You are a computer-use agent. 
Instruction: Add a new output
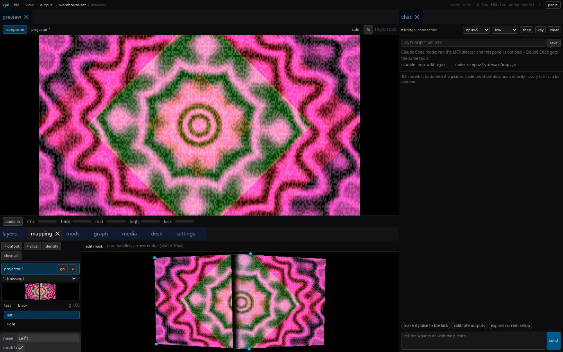point(12,246)
